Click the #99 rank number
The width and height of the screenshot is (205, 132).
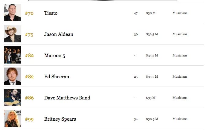click(x=29, y=119)
